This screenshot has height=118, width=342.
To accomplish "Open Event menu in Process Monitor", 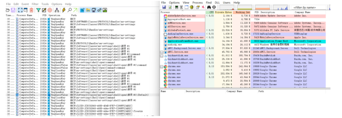I will [x=25, y=4].
